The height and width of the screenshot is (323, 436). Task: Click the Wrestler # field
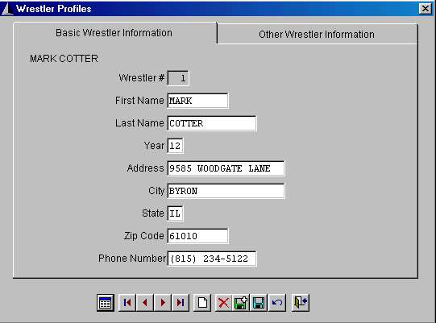[178, 78]
